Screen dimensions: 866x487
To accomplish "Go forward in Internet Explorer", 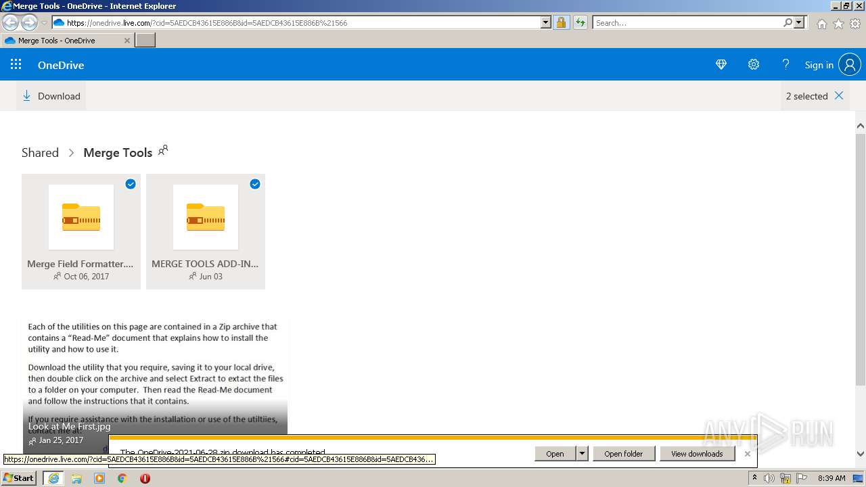I will (x=29, y=23).
